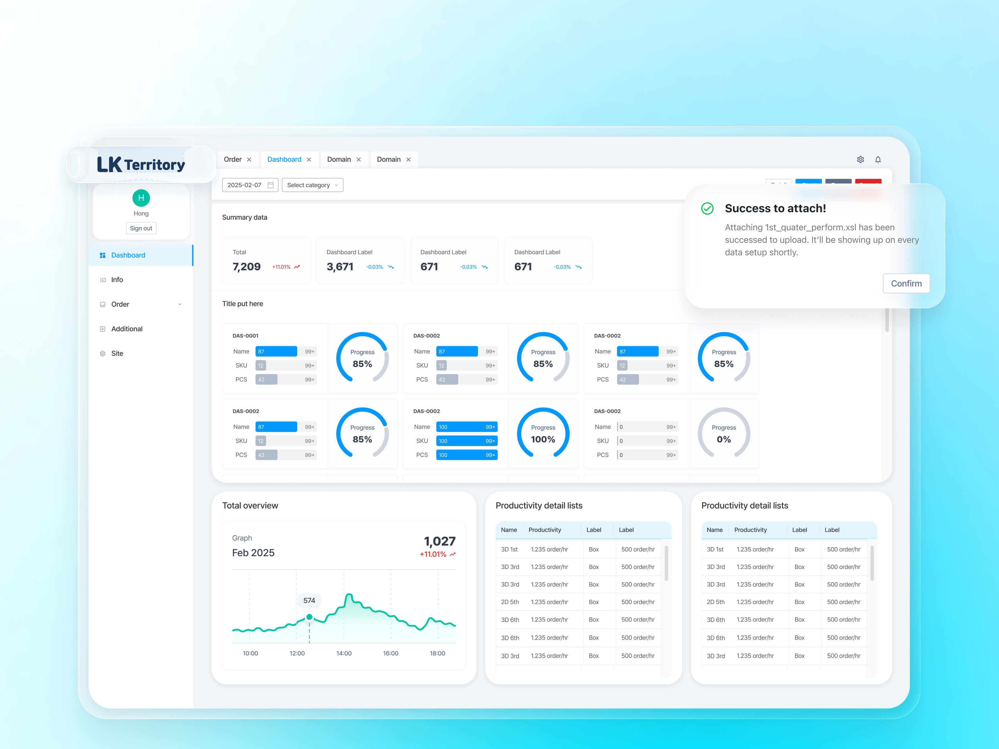Click the Additional plus-square icon in sidebar
Image resolution: width=999 pixels, height=749 pixels.
(x=102, y=329)
